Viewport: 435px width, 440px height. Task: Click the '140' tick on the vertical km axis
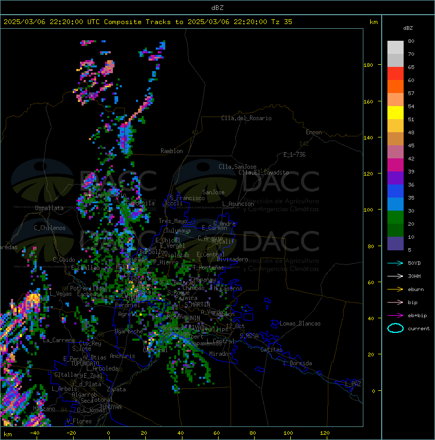tap(368, 137)
